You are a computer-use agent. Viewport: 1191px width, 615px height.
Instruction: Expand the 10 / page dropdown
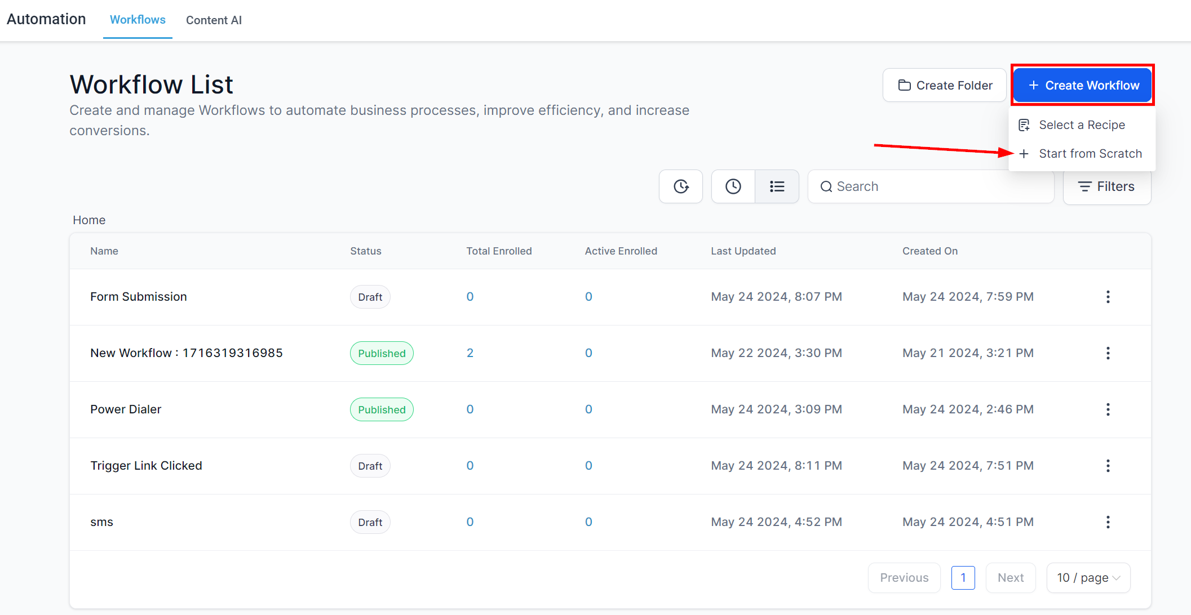tap(1088, 578)
